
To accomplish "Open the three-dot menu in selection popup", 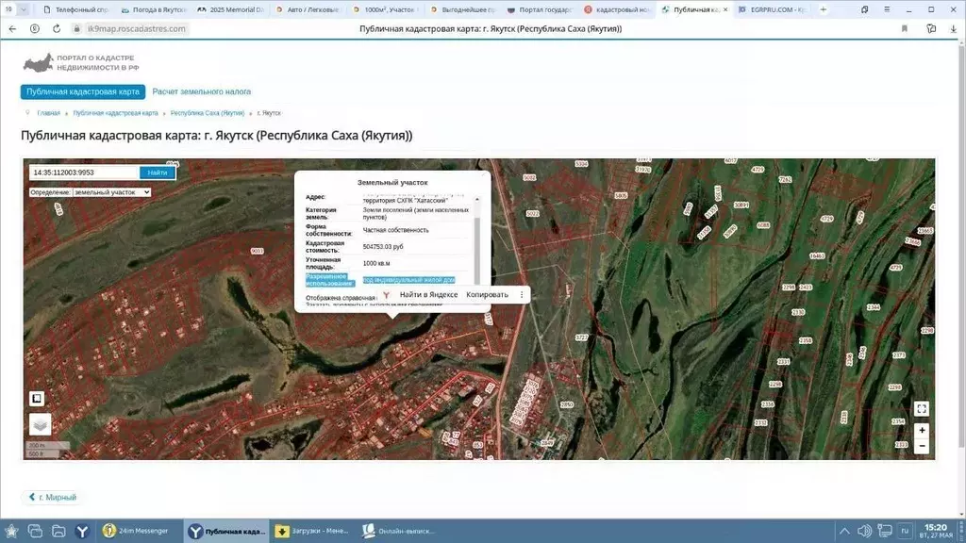I will 522,295.
